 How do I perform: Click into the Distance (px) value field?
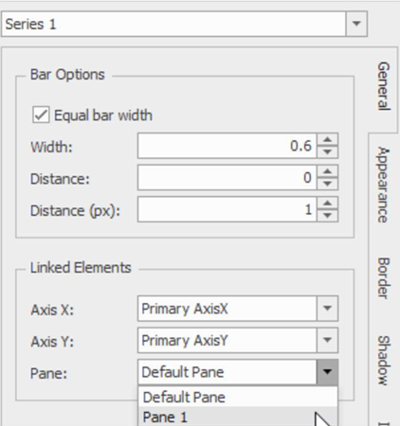click(x=227, y=209)
